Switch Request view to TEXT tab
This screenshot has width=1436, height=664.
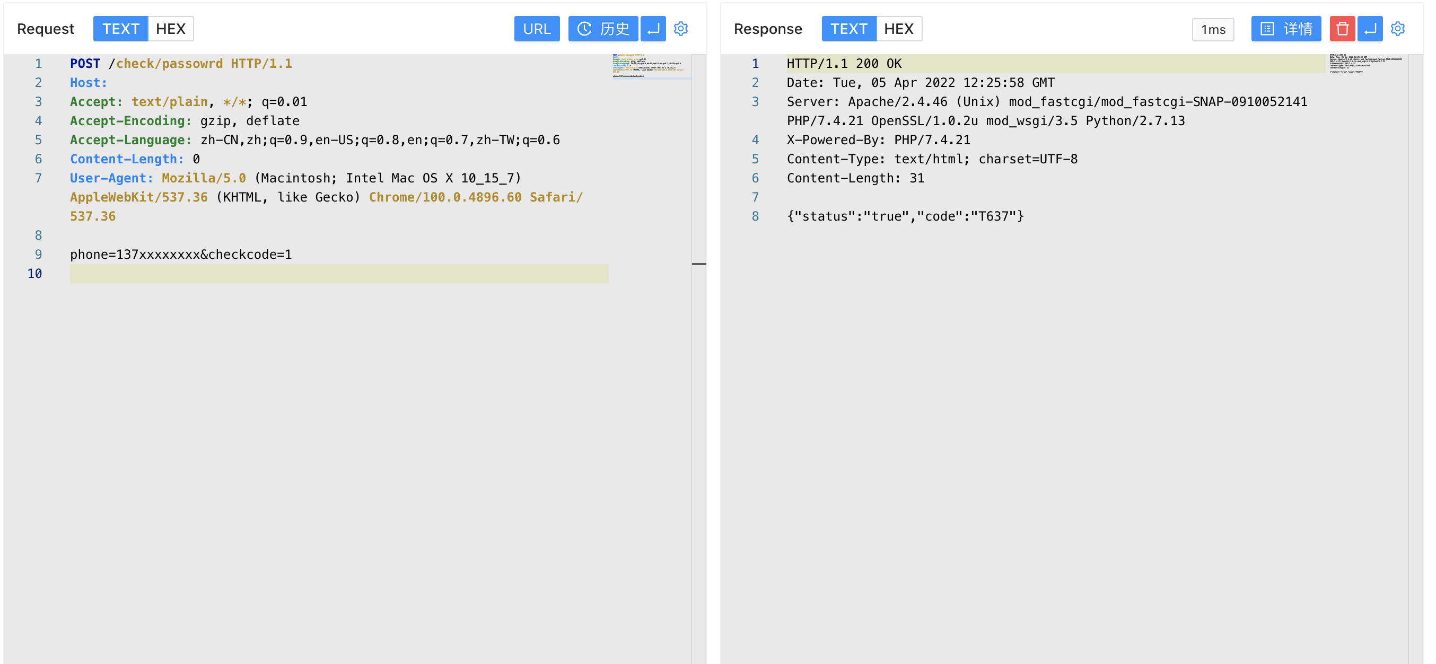click(120, 29)
